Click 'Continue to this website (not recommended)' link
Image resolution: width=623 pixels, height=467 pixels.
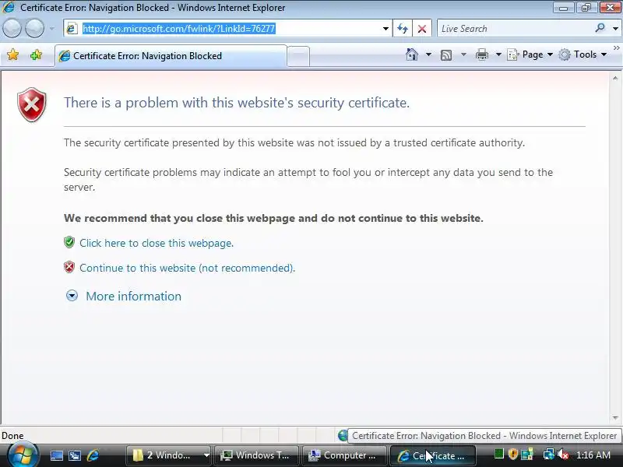[x=187, y=268]
